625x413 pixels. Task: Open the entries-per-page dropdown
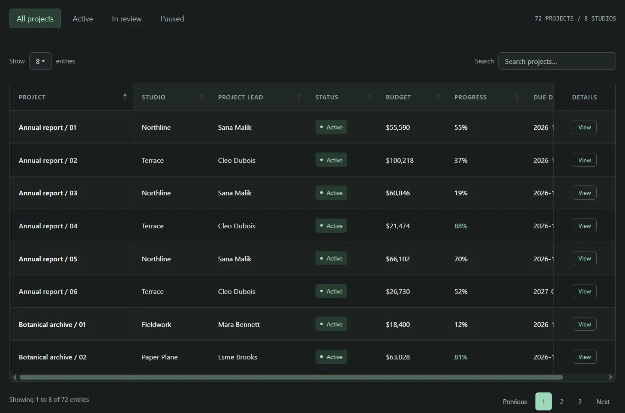(x=40, y=61)
